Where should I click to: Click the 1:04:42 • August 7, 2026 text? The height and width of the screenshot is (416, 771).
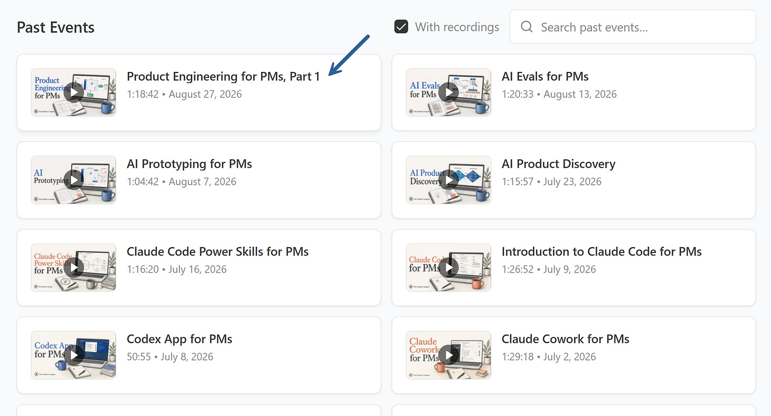182,182
